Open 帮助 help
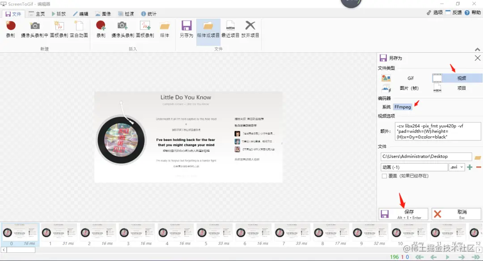The image size is (483, 261). (473, 13)
